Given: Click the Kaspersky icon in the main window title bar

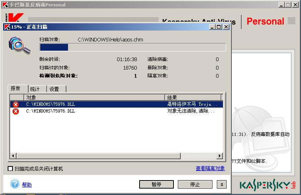Looking at the screenshot, I should (5, 4).
